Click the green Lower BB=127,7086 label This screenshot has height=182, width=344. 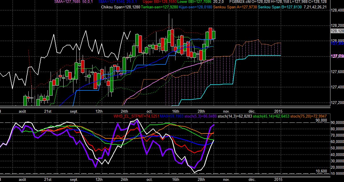[194, 1]
